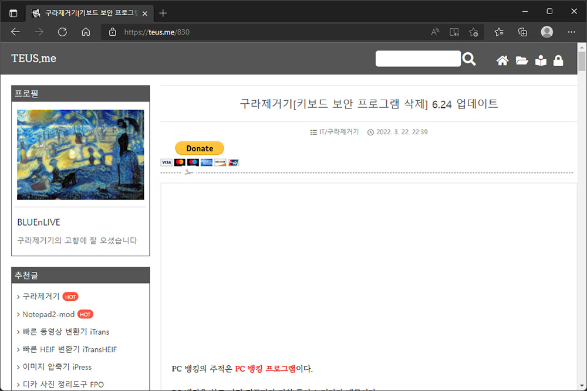Click the blog search input field
587x391 pixels.
(418, 59)
